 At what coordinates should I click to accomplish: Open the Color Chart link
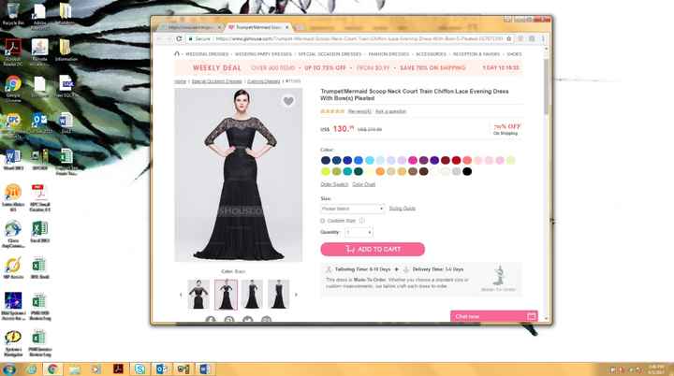(363, 184)
